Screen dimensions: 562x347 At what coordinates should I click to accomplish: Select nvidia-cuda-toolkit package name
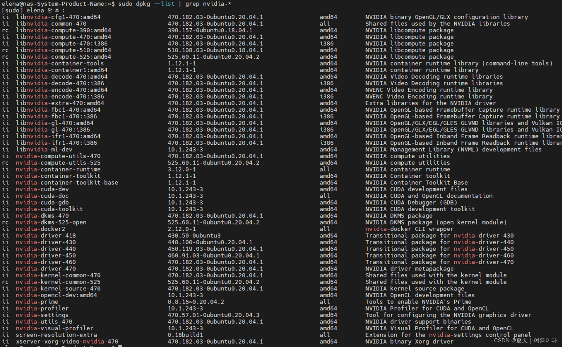49,209
